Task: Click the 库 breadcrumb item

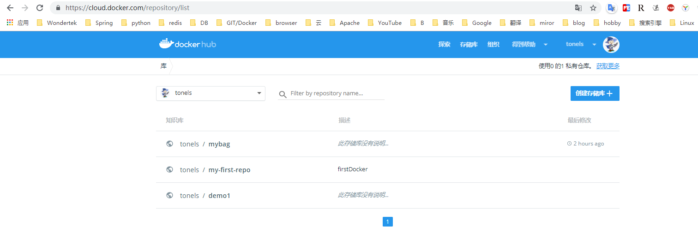Action: click(163, 66)
